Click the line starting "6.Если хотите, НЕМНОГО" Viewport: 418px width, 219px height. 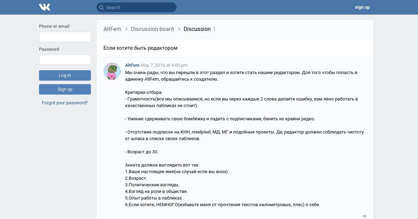[223, 205]
